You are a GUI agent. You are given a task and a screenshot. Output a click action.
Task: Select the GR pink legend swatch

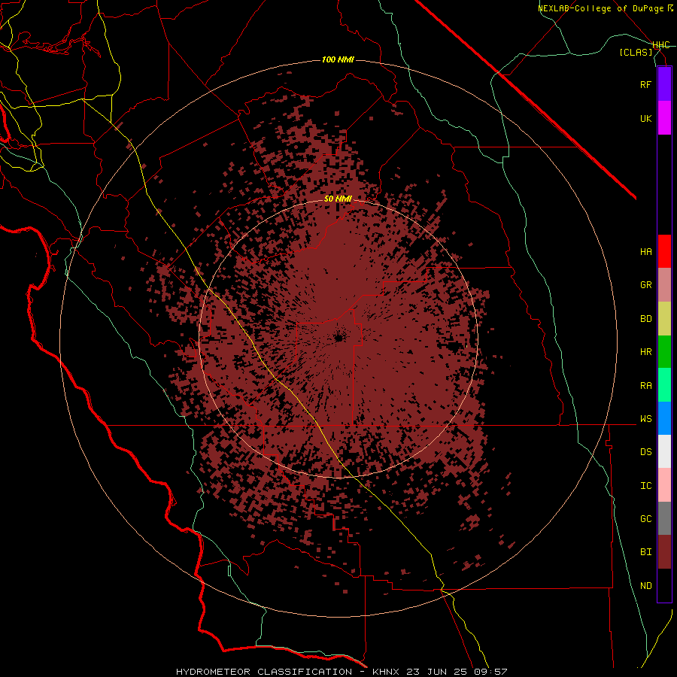[664, 285]
